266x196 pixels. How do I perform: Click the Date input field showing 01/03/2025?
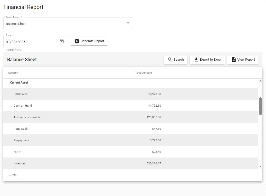36,41
